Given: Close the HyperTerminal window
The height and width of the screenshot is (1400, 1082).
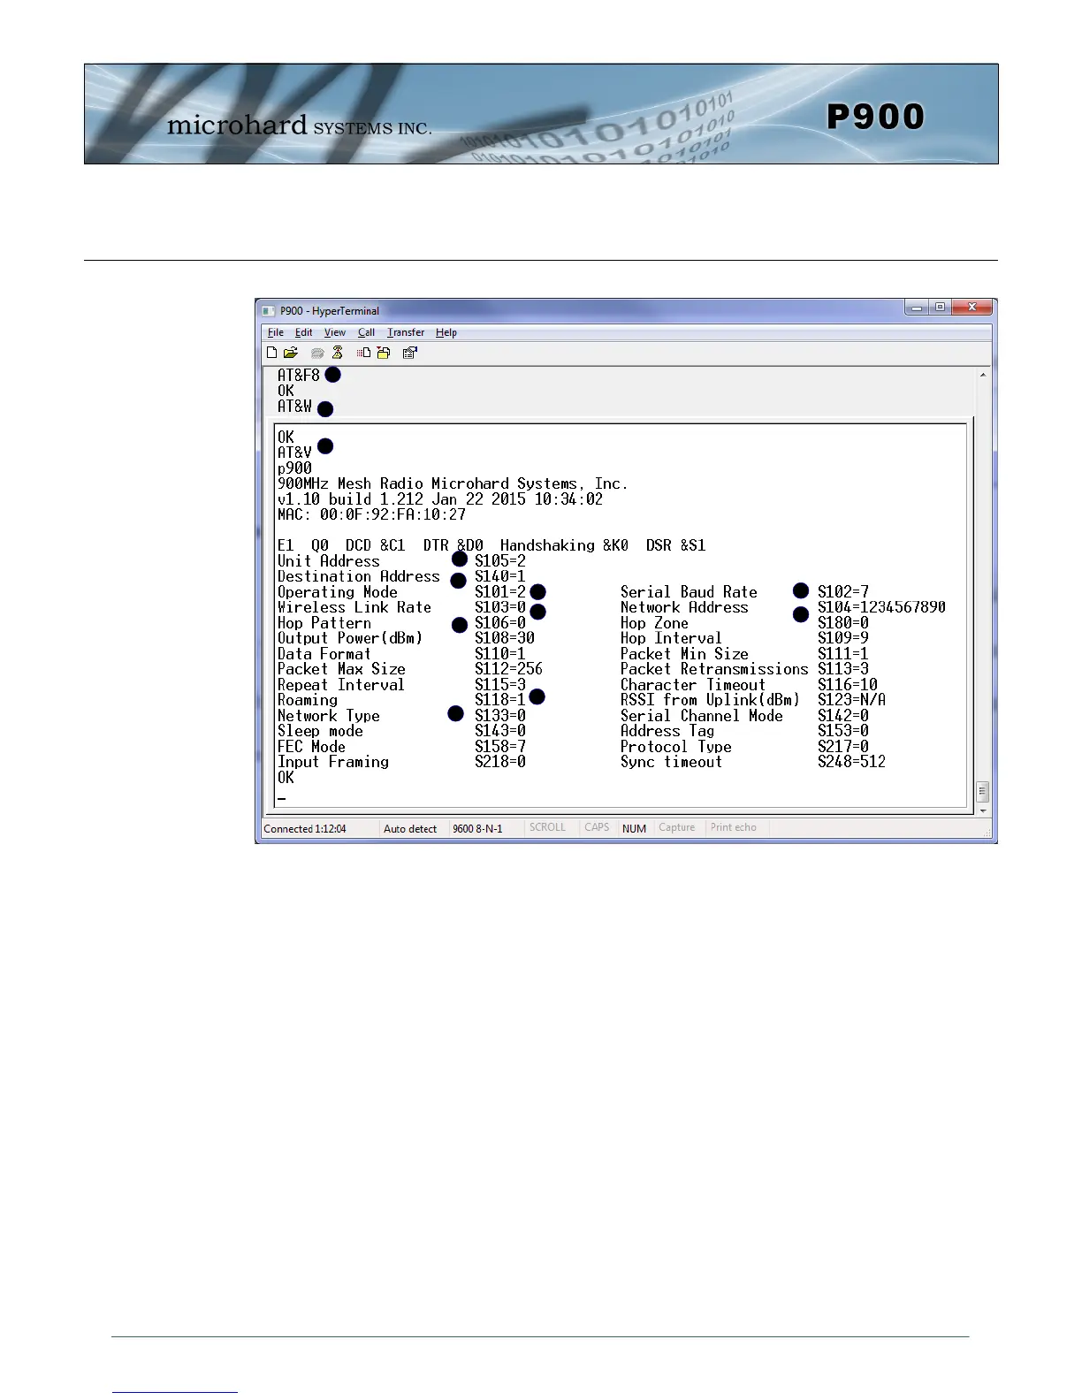Looking at the screenshot, I should pos(972,308).
